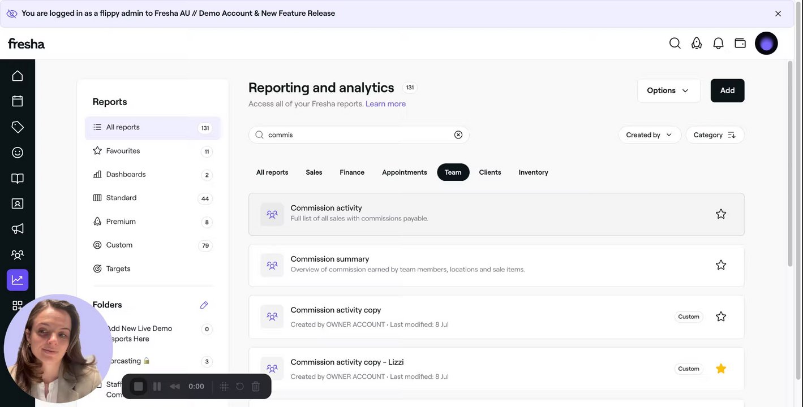Viewport: 803px width, 407px height.
Task: Click the rewind icon on recorder bar
Action: pos(175,387)
